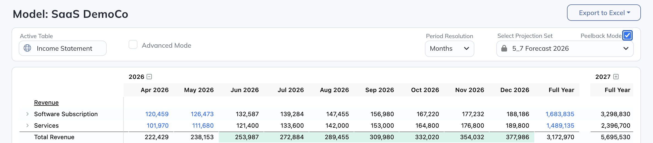The width and height of the screenshot is (653, 143).
Task: Click the 2027 value 3,298,830
Action: pos(616,114)
